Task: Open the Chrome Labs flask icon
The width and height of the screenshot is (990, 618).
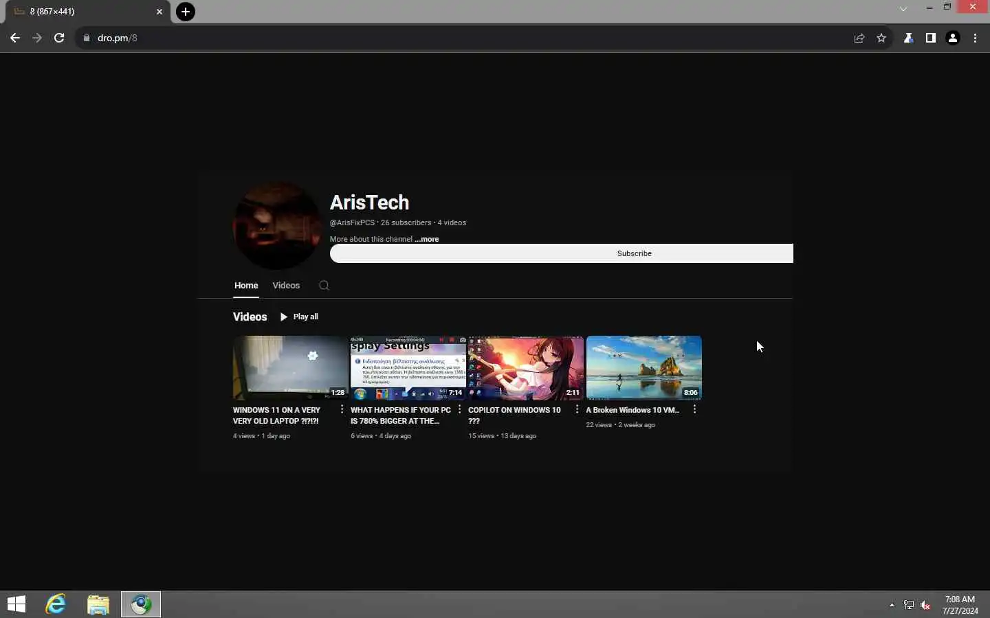Action: [x=909, y=38]
